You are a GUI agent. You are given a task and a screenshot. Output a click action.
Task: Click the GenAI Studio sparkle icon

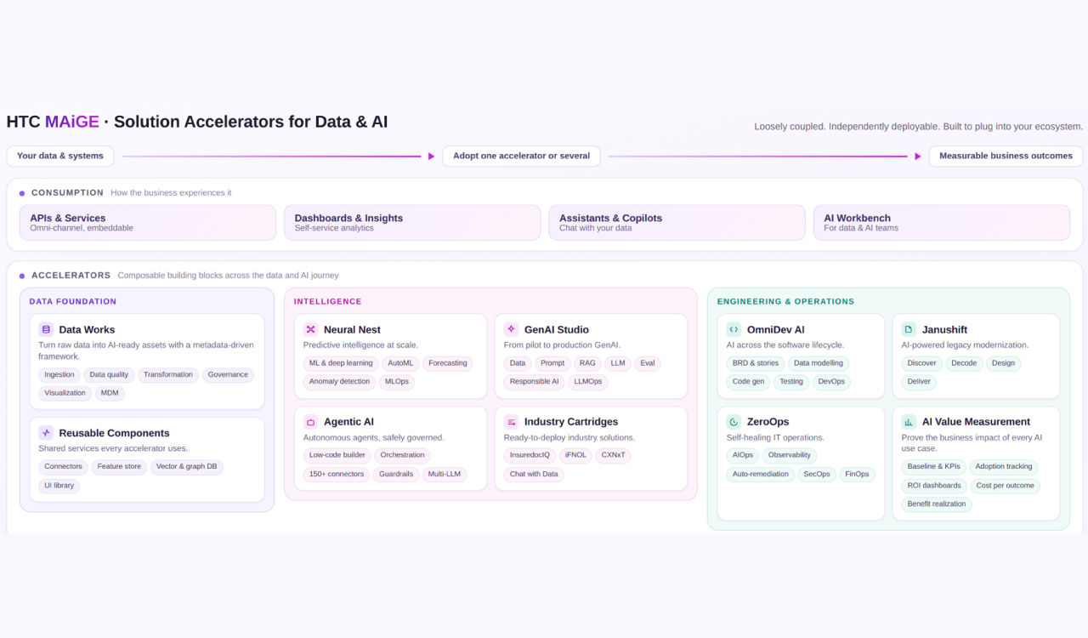tap(511, 328)
